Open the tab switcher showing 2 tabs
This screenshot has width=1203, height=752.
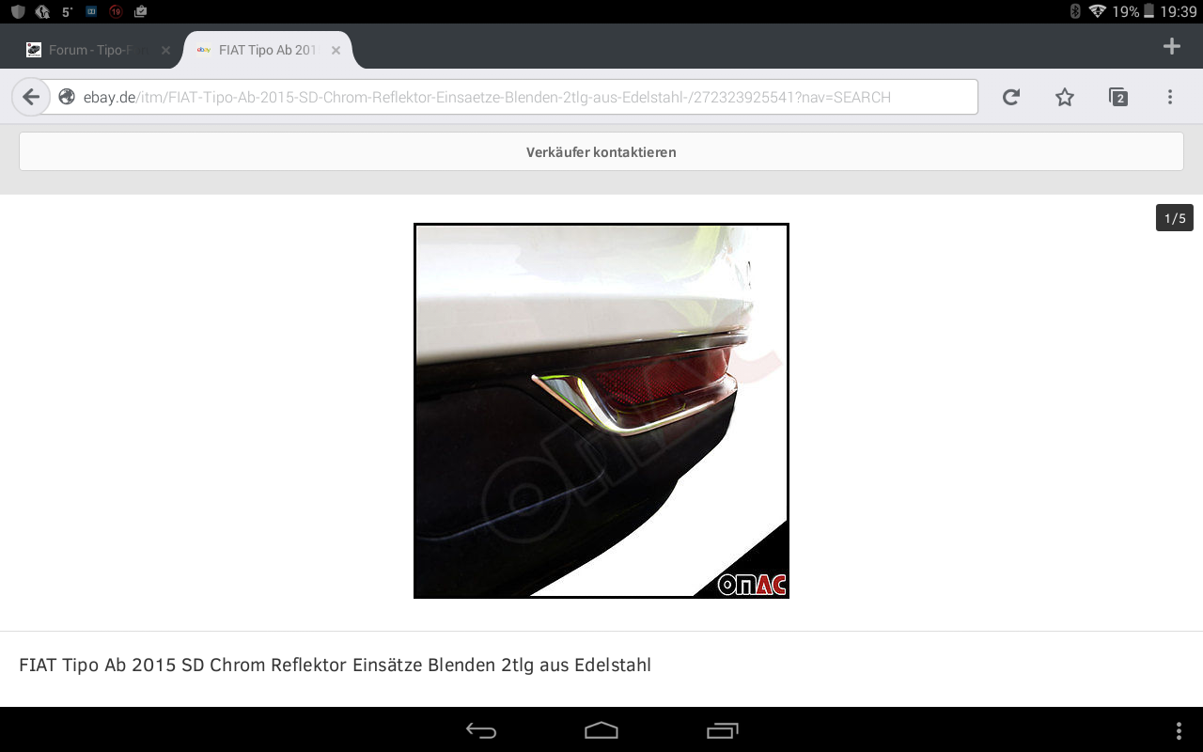pyautogui.click(x=1117, y=97)
